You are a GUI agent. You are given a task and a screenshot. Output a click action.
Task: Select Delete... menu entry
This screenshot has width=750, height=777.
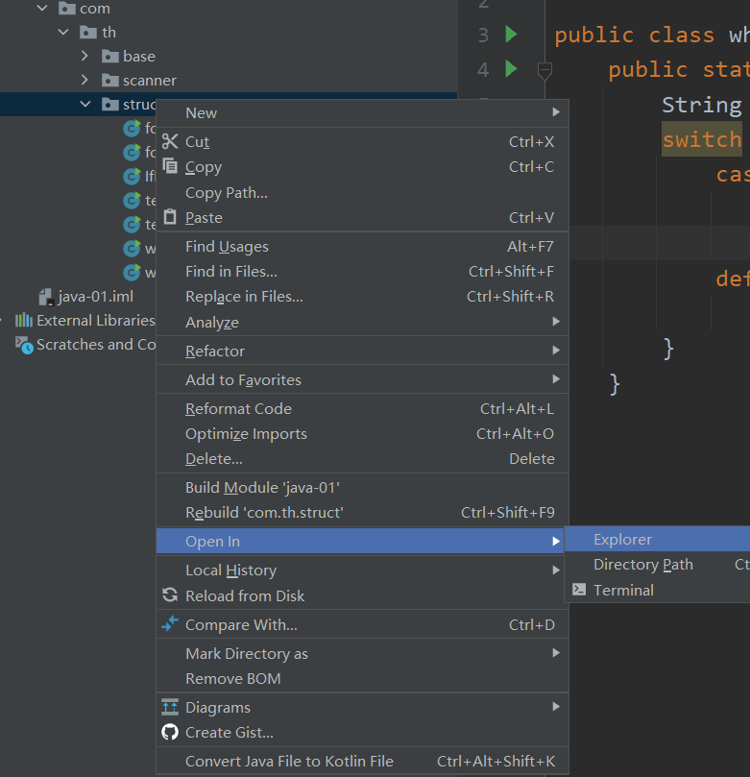[362, 458]
